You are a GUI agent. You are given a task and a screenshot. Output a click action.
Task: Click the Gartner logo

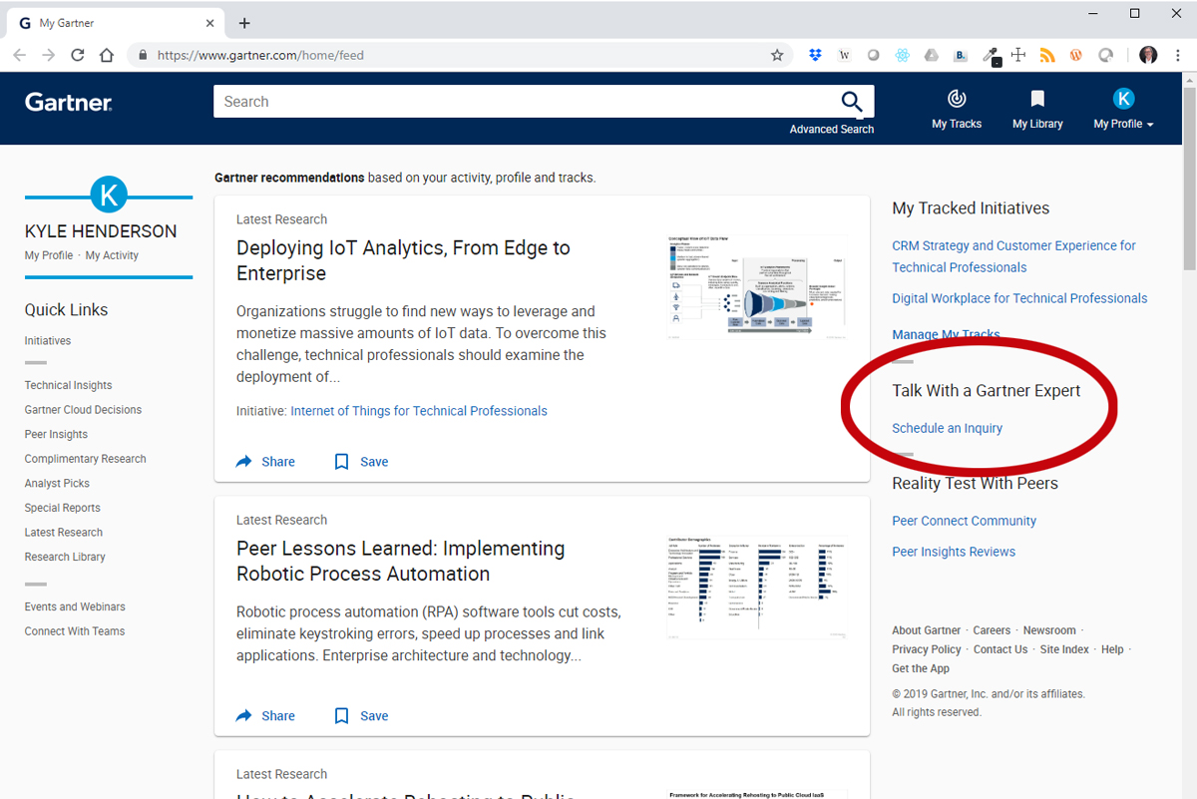tap(68, 101)
